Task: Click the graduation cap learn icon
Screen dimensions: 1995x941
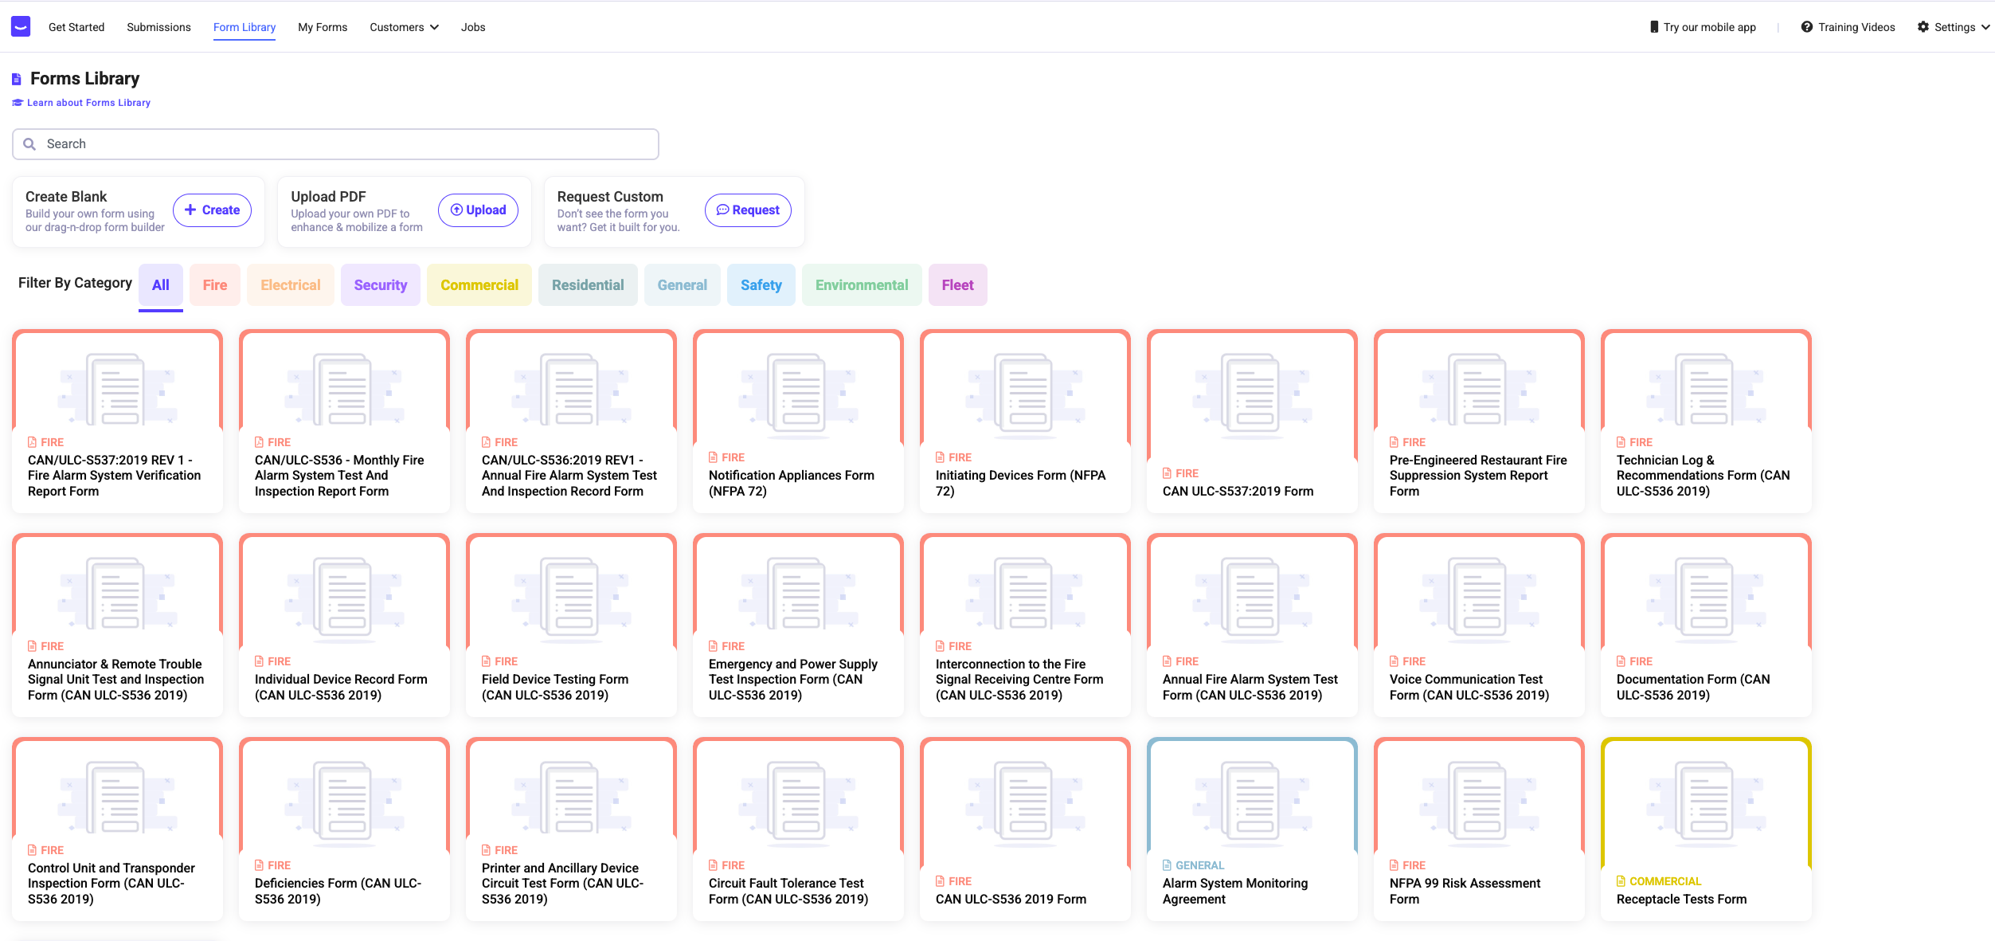Action: click(x=18, y=103)
